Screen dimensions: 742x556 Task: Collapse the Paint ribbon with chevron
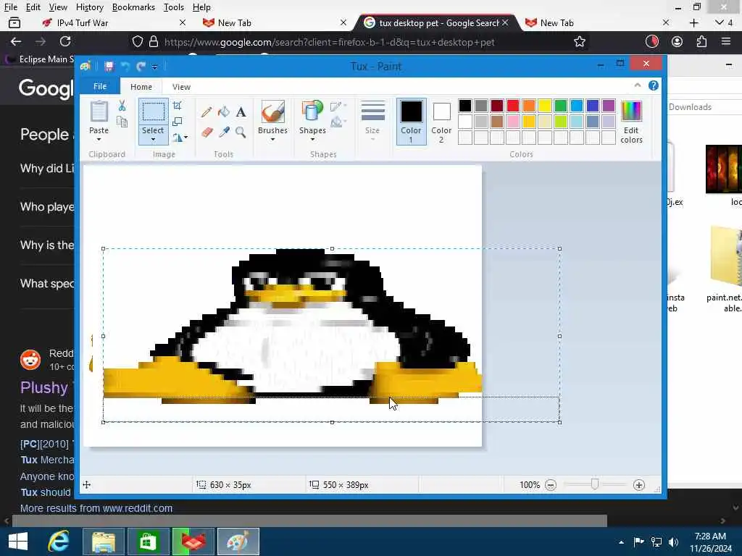pyautogui.click(x=638, y=85)
